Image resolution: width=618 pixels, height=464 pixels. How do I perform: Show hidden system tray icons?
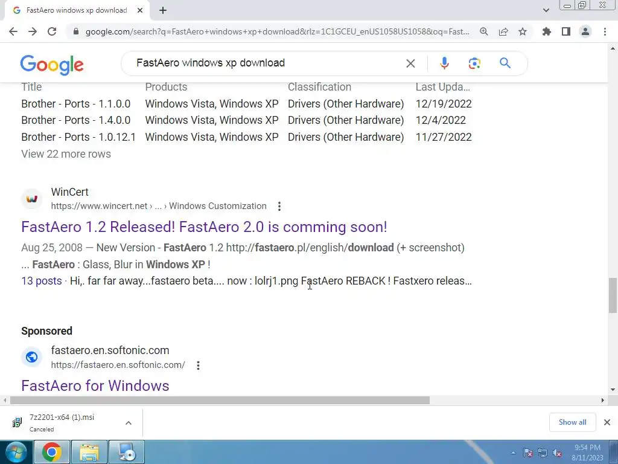click(x=513, y=453)
